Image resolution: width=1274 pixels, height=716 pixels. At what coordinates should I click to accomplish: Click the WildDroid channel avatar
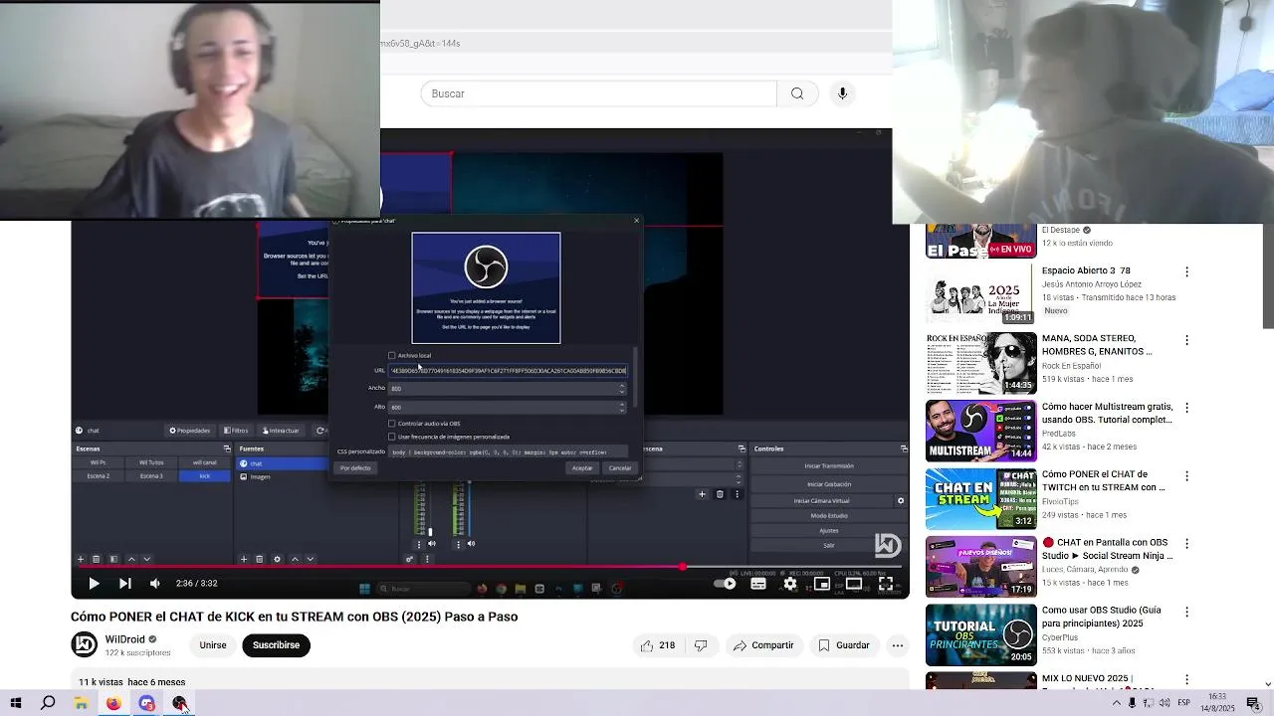85,645
